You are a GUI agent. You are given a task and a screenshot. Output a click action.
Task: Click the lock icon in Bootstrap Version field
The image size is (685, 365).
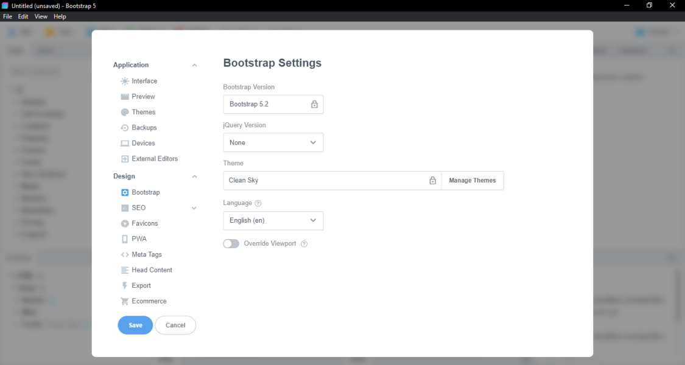(x=314, y=105)
